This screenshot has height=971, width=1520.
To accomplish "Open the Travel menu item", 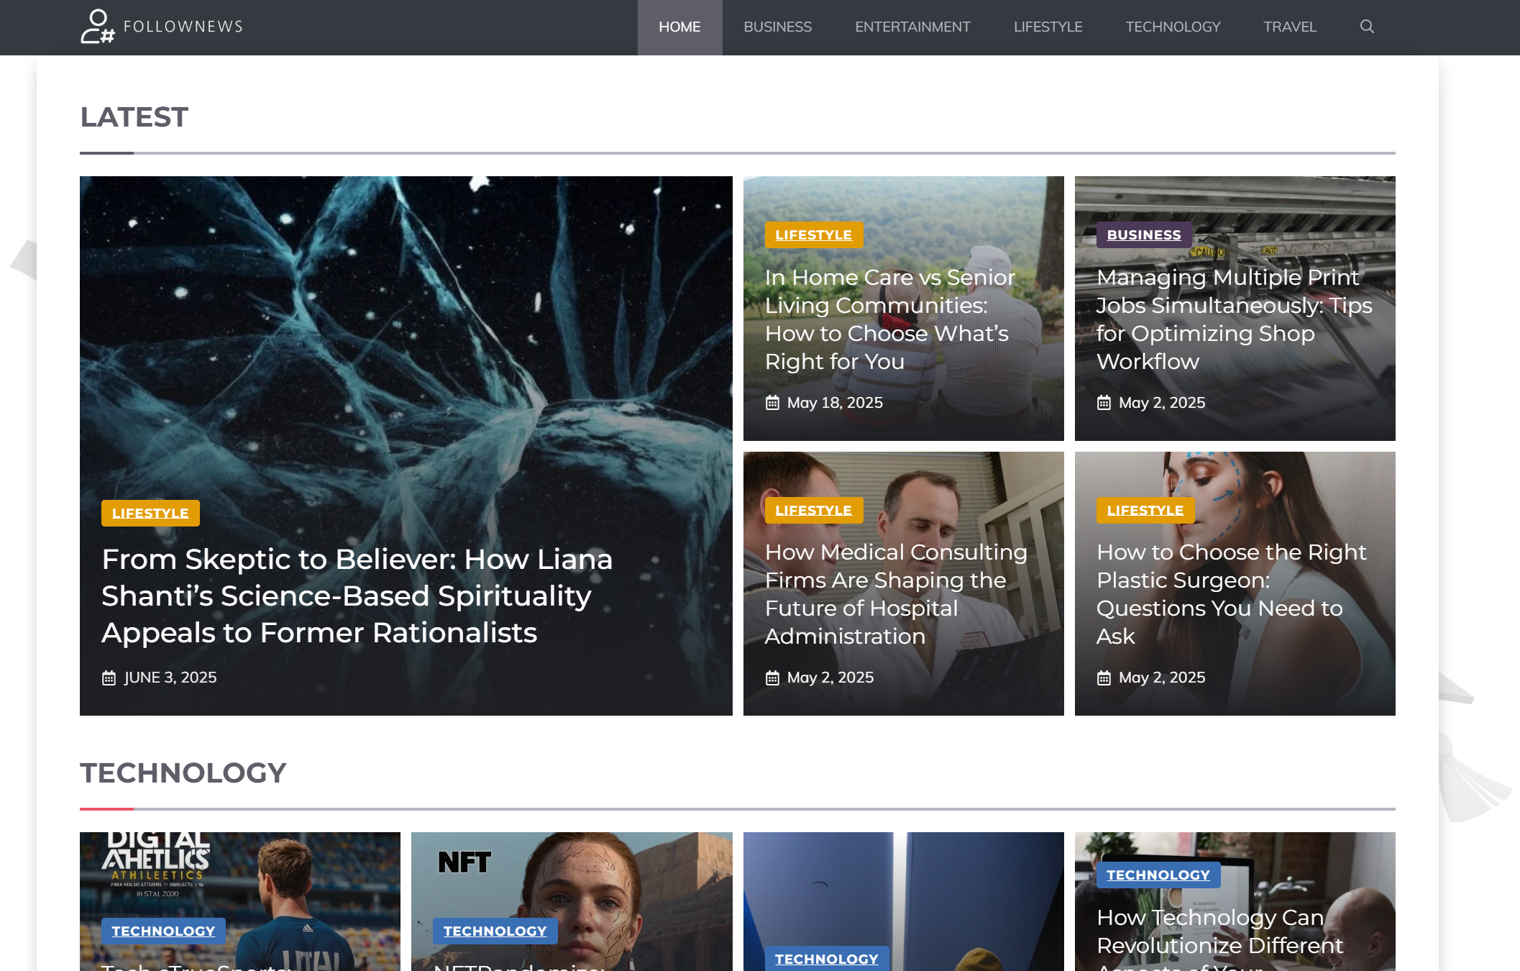I will click(1289, 27).
